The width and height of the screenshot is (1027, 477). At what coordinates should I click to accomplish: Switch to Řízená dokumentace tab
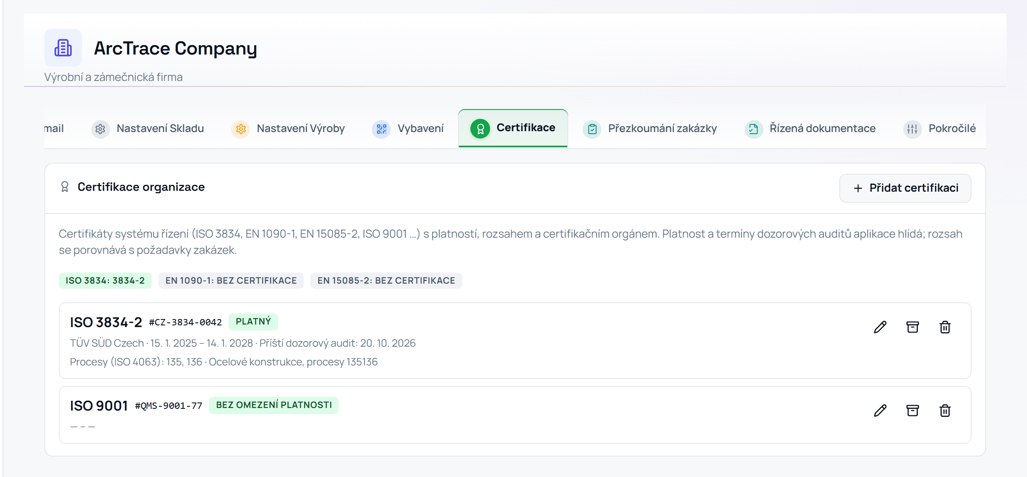tap(810, 129)
